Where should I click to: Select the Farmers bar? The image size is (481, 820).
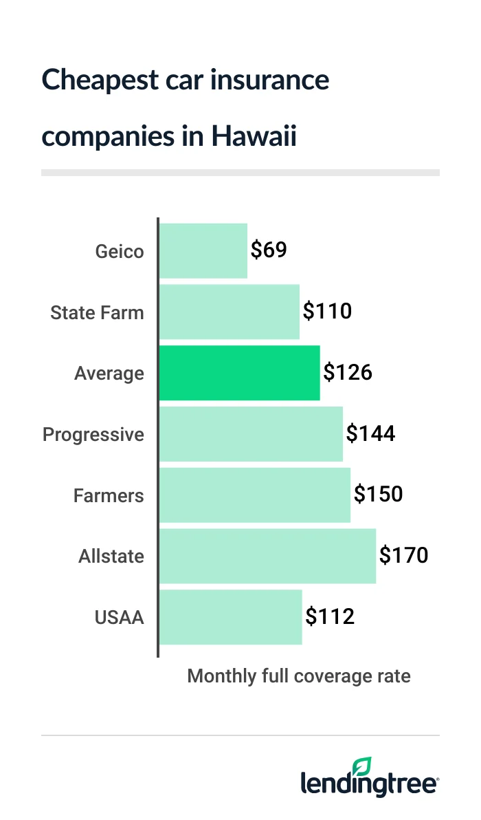tap(255, 495)
